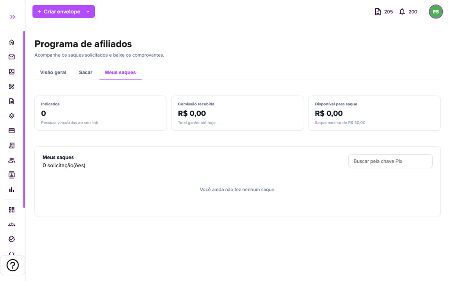This screenshot has height=281, width=450.
Task: Open the envelope mail icon in sidebar
Action: [11, 57]
